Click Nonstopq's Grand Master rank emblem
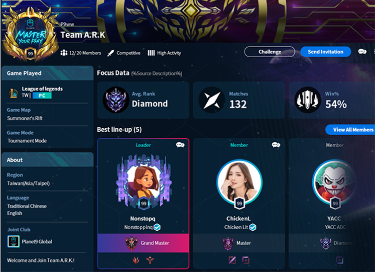This screenshot has height=272, width=375. 131,243
